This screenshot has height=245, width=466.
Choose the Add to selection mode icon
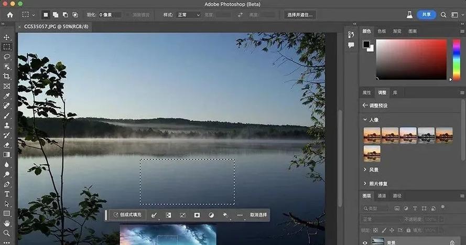55,15
